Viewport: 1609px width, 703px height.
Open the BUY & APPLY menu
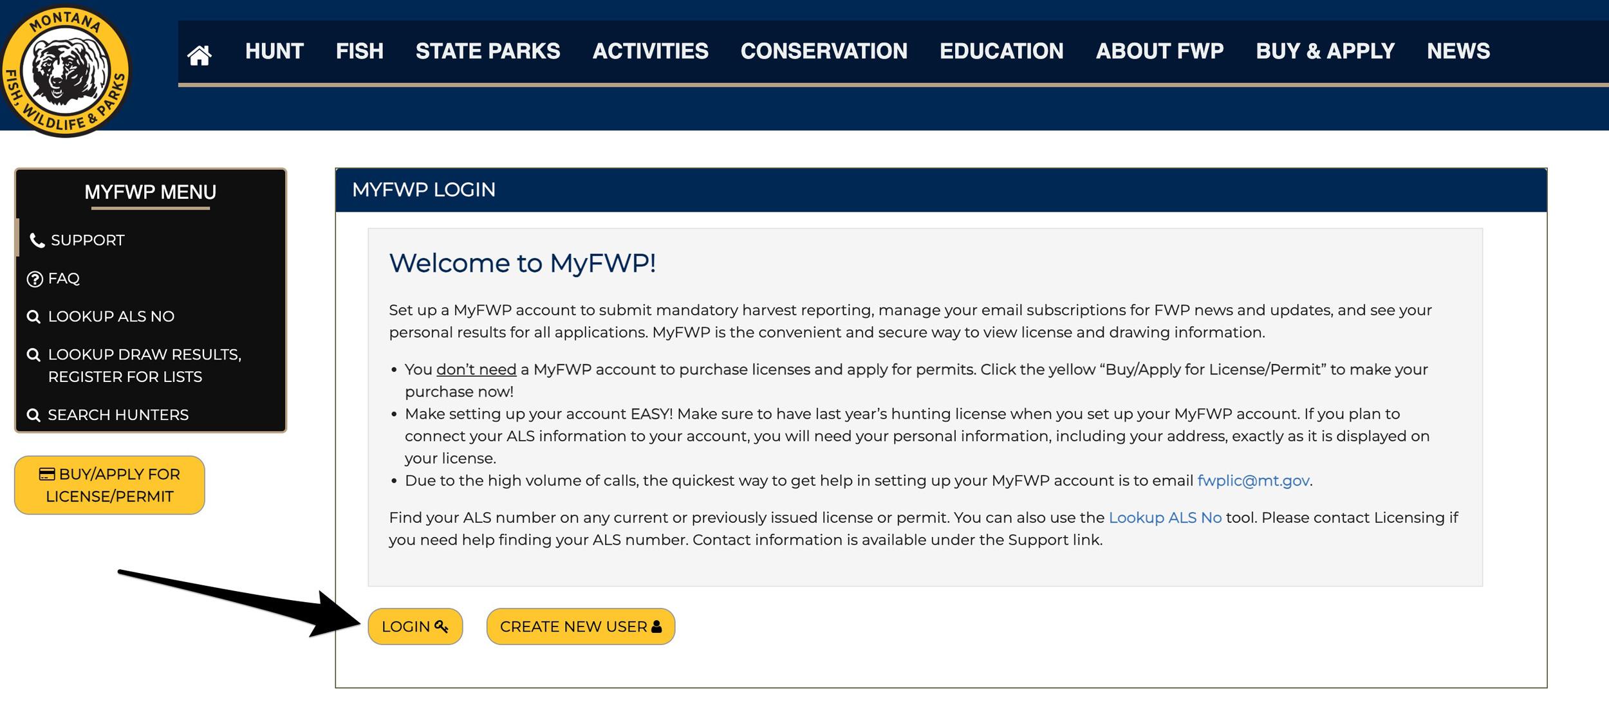pyautogui.click(x=1325, y=51)
